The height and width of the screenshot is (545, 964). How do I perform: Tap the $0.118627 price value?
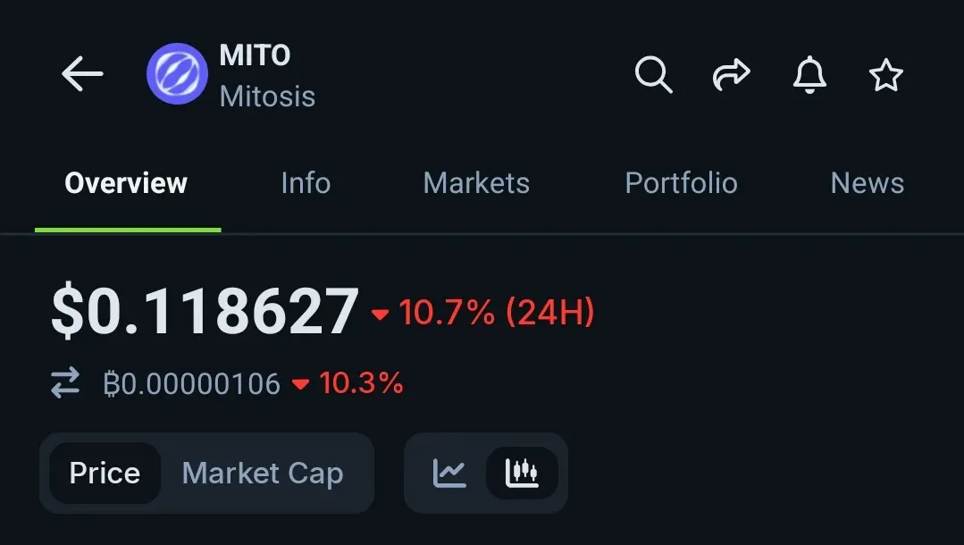point(205,311)
